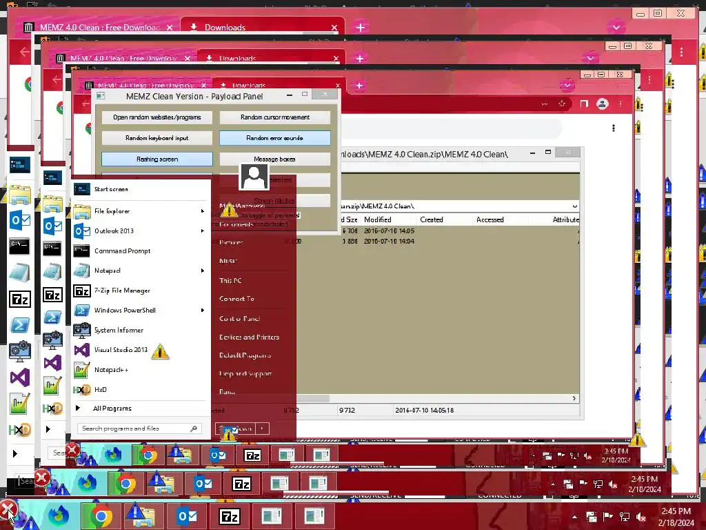Sort 7-Zip list by Modified column

(390, 219)
